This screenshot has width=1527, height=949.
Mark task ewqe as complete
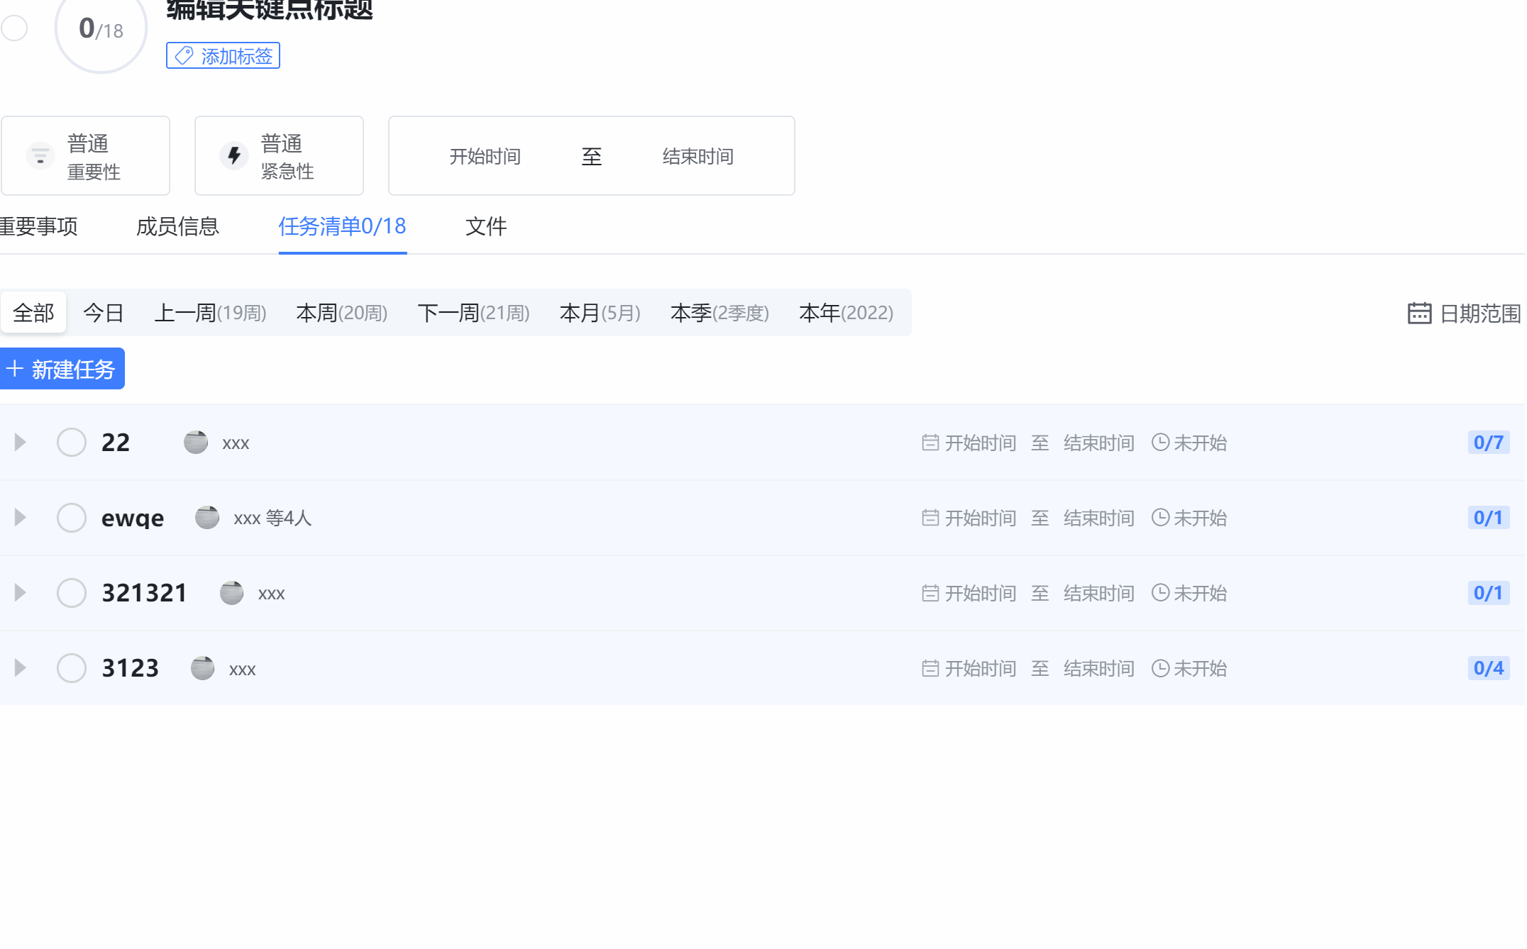point(71,517)
